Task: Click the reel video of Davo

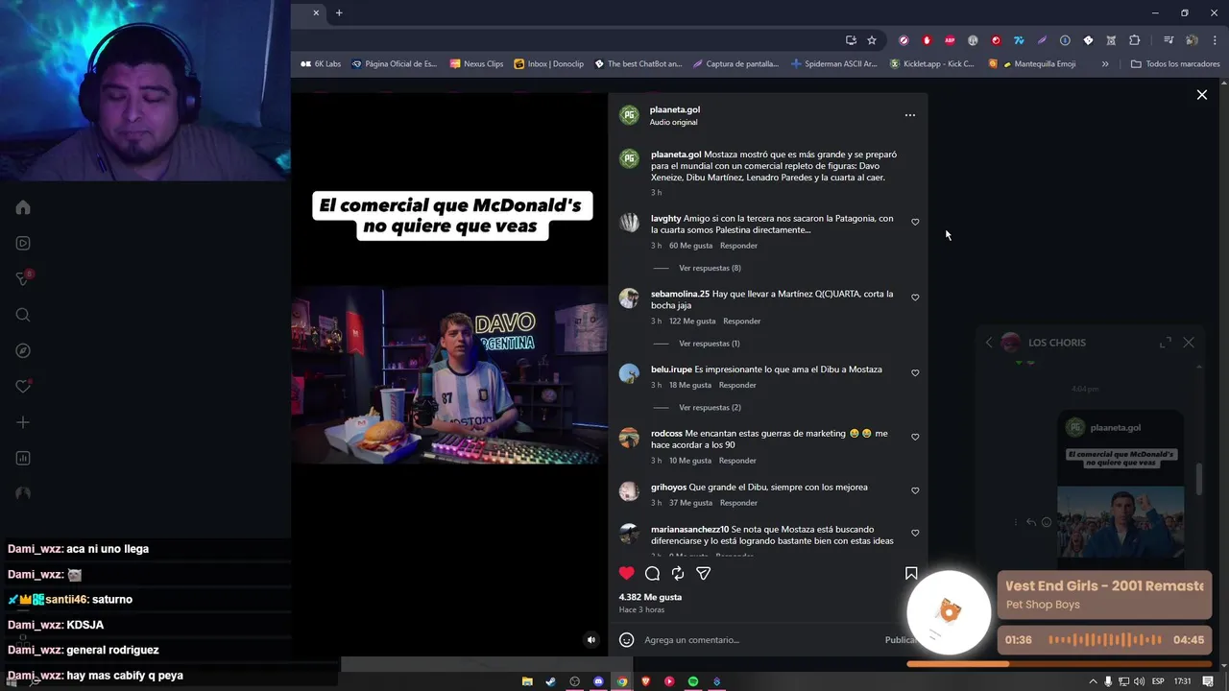Action: pos(449,374)
